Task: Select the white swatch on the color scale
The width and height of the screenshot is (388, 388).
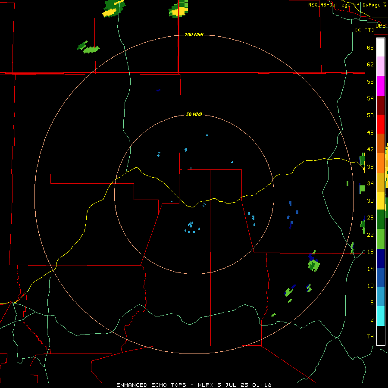Action: [x=381, y=47]
